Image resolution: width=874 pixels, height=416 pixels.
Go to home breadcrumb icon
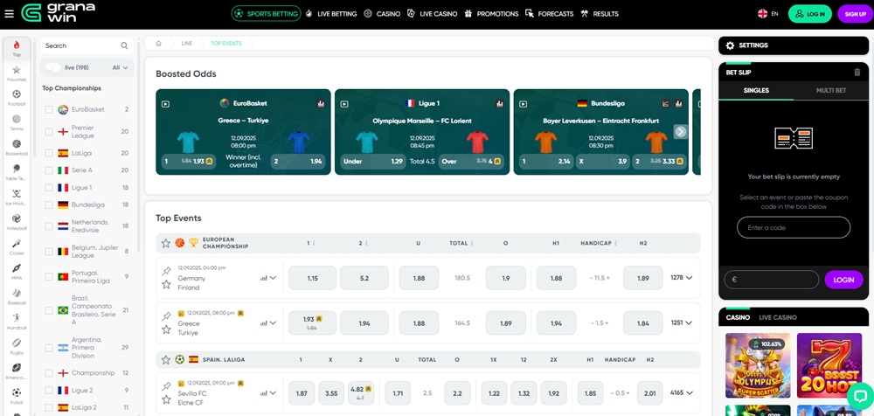[159, 43]
